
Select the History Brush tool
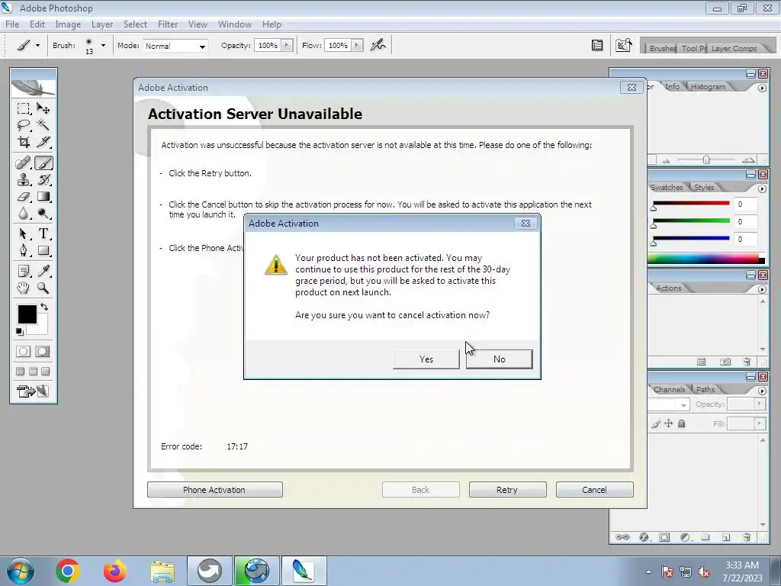(x=43, y=180)
